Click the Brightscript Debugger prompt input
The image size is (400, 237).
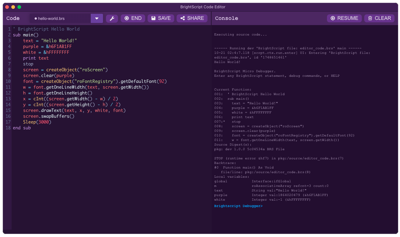tap(238, 206)
